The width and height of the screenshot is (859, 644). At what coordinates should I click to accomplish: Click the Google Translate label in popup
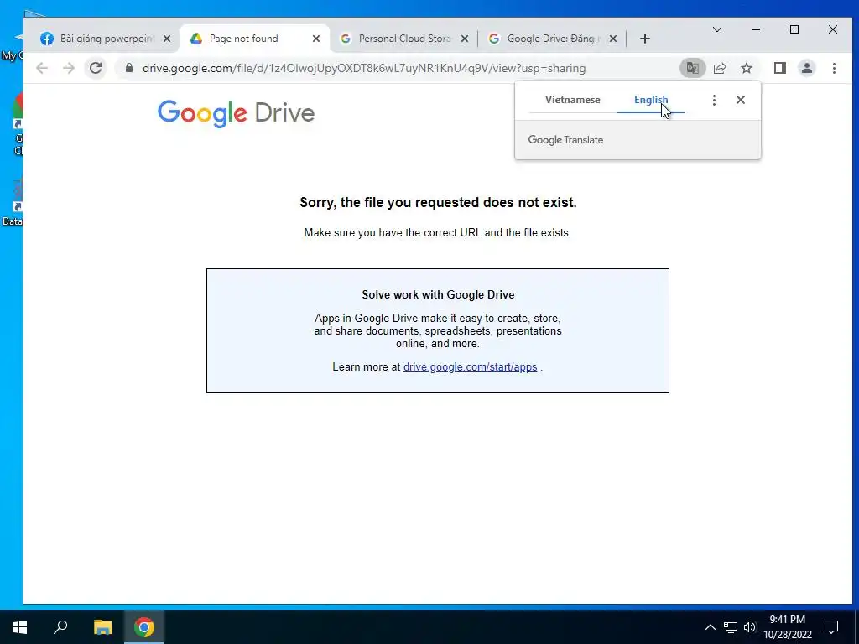point(565,140)
